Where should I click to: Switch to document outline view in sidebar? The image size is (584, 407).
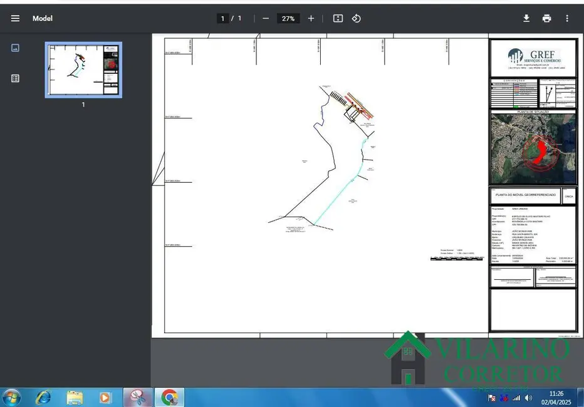pos(16,78)
